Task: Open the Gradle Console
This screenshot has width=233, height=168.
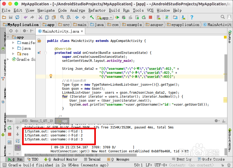Action: [211, 160]
